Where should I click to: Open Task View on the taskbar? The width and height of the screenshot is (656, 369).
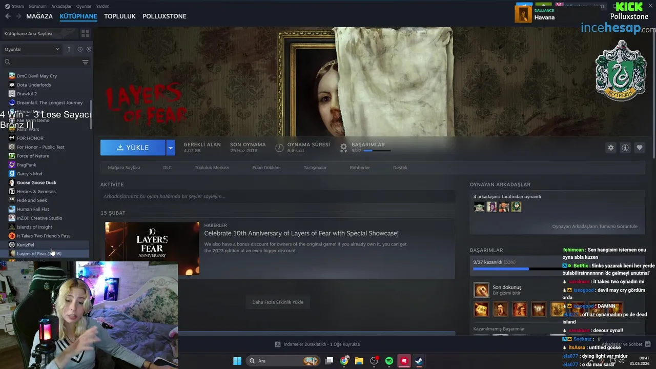(330, 361)
